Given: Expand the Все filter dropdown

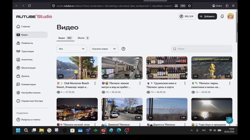Looking at the screenshot, I should pos(71,49).
